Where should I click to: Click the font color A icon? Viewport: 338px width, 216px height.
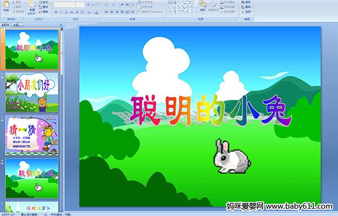click(x=96, y=12)
